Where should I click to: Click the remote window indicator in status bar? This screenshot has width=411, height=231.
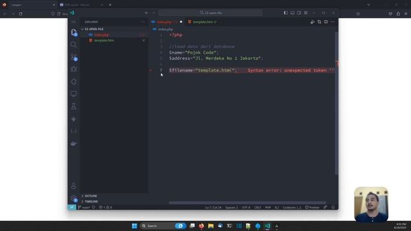(71, 207)
